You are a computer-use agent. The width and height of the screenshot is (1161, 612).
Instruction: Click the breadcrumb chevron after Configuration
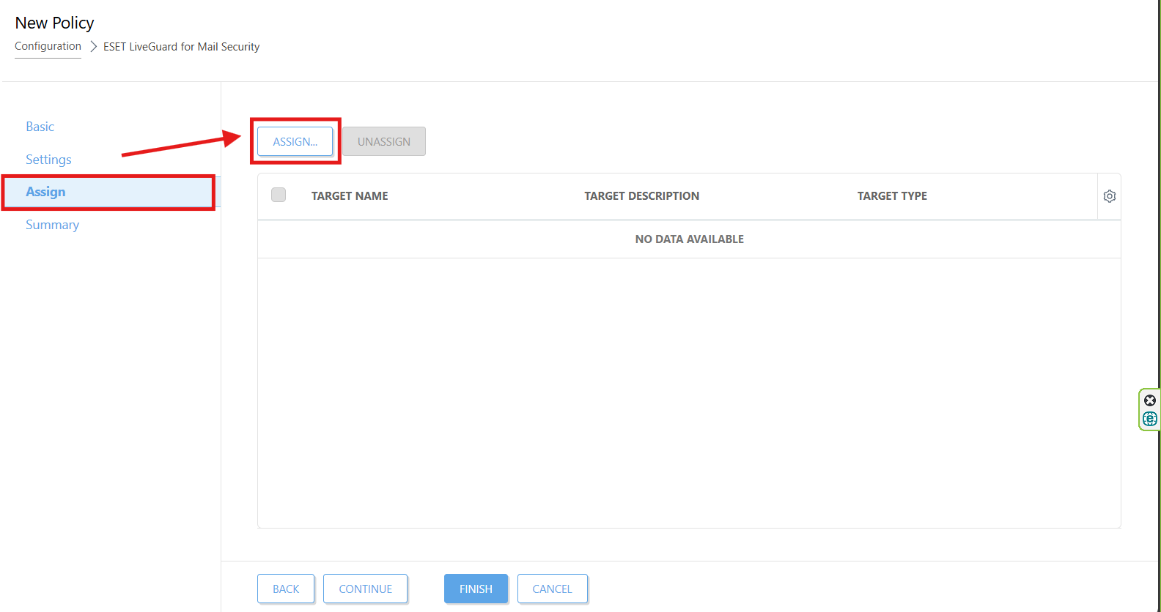click(x=93, y=47)
